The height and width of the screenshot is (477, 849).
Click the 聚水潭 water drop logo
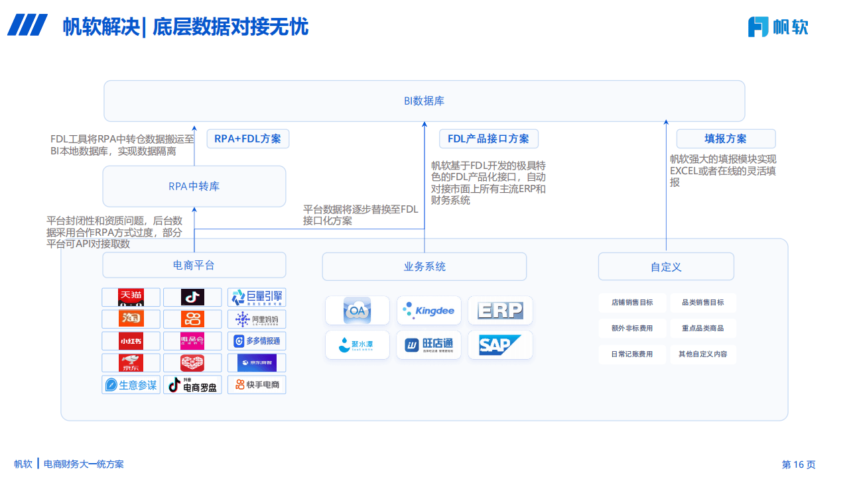click(358, 344)
